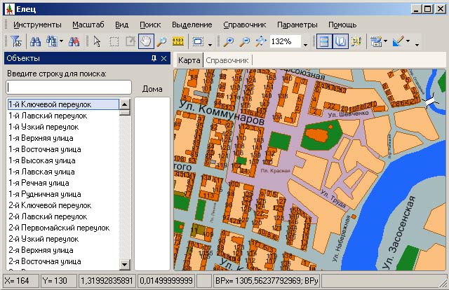Open the Выделение menu
Viewport: 449px width, 290px height.
point(192,25)
